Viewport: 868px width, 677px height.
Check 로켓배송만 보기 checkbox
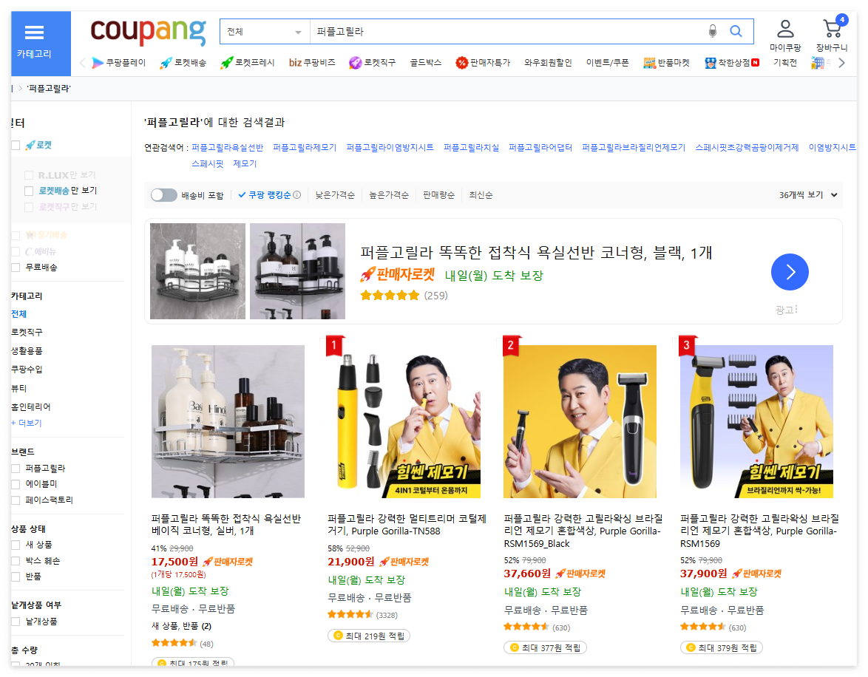tap(30, 191)
